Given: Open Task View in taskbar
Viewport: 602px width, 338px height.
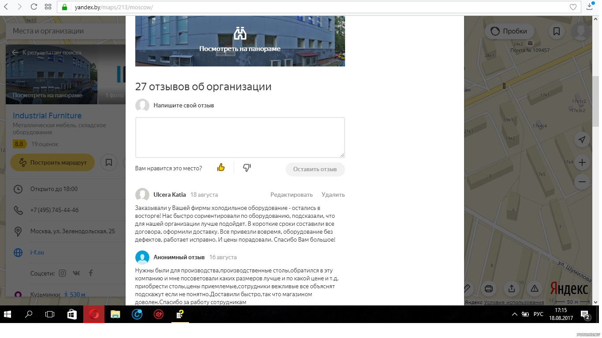Looking at the screenshot, I should tap(50, 314).
